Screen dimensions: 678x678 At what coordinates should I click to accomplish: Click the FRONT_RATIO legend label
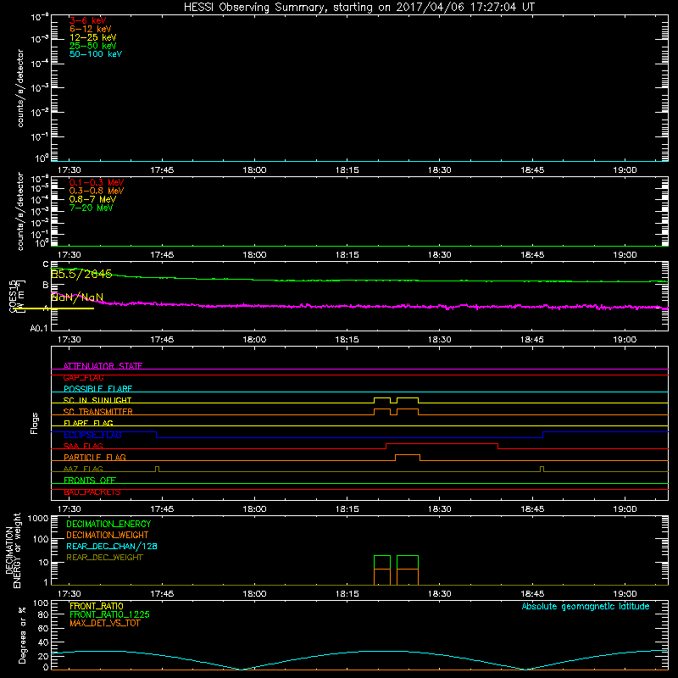[x=97, y=606]
